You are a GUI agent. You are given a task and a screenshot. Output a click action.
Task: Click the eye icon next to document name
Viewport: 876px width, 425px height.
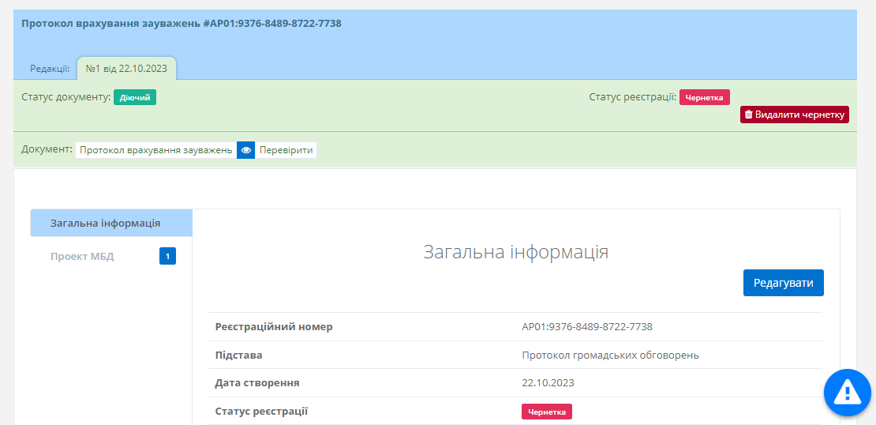pos(246,150)
